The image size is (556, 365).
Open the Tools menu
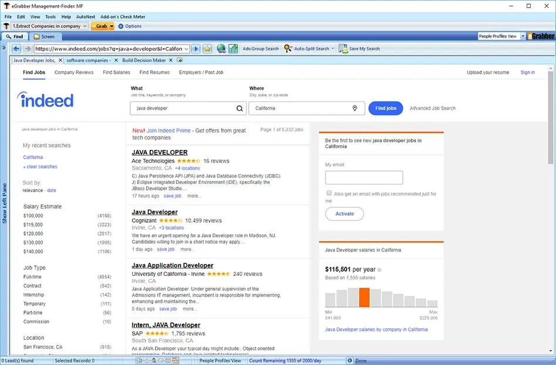[x=50, y=16]
